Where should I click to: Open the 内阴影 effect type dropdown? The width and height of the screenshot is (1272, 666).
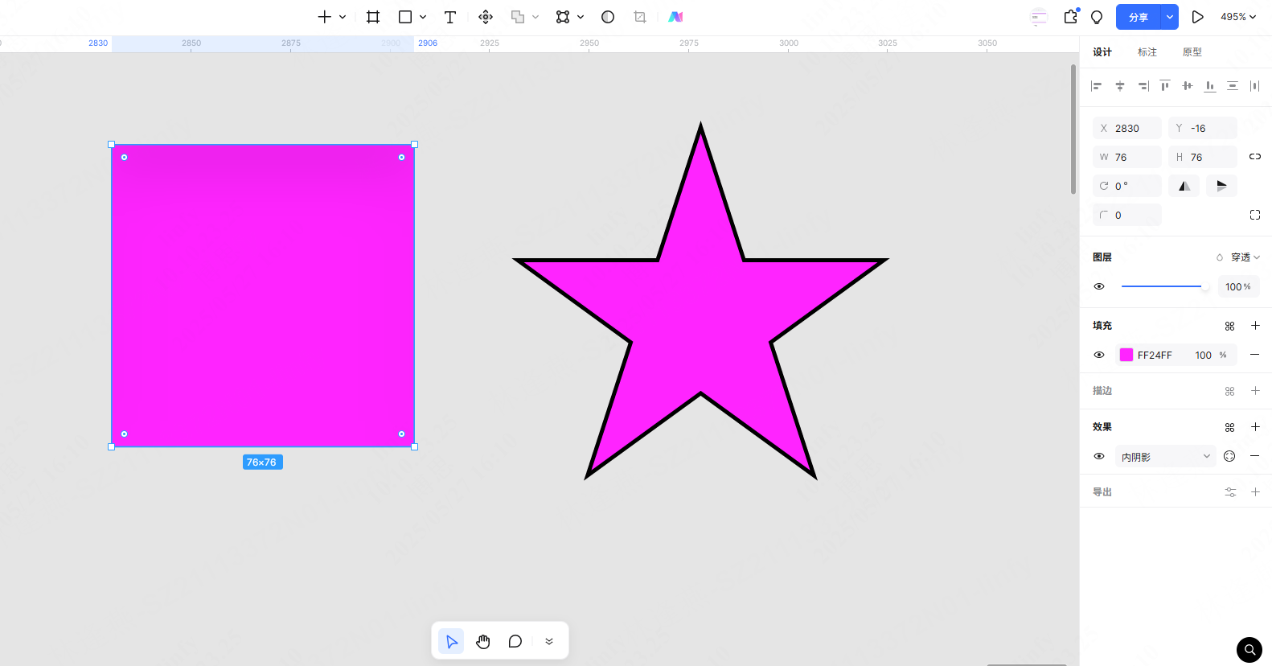1166,456
